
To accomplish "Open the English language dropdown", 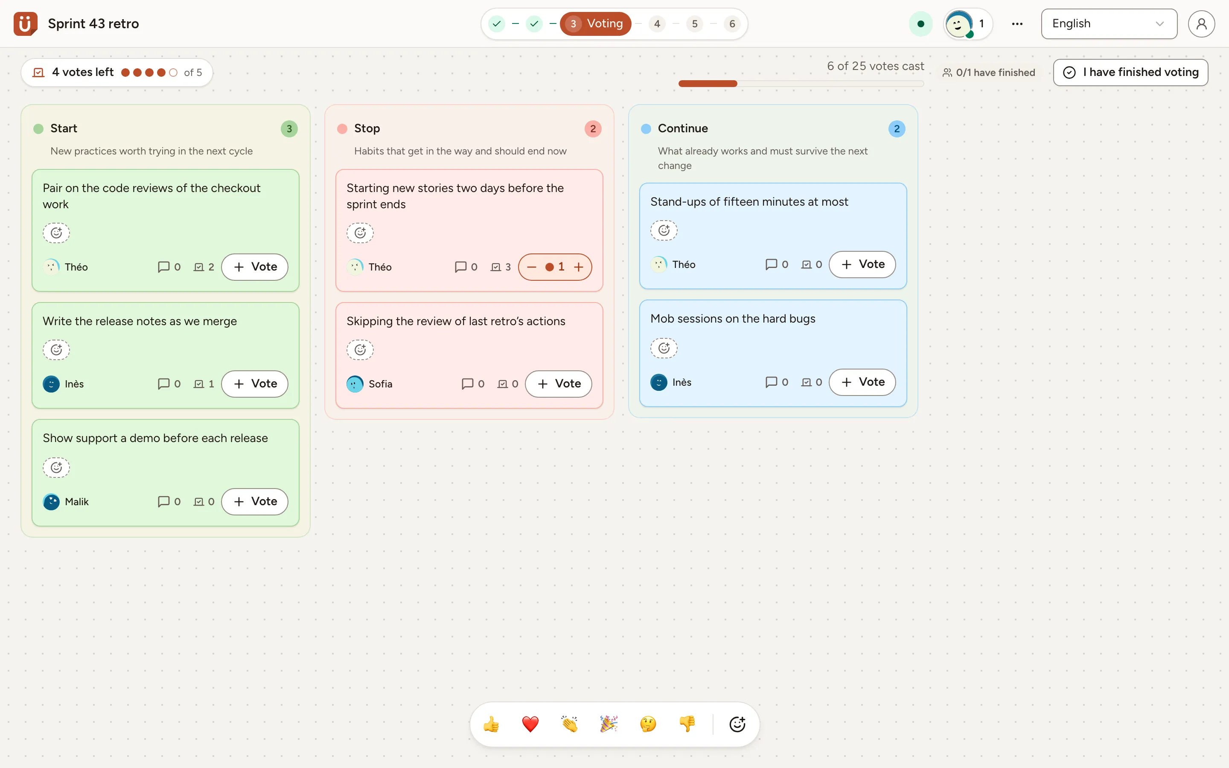I will tap(1109, 24).
